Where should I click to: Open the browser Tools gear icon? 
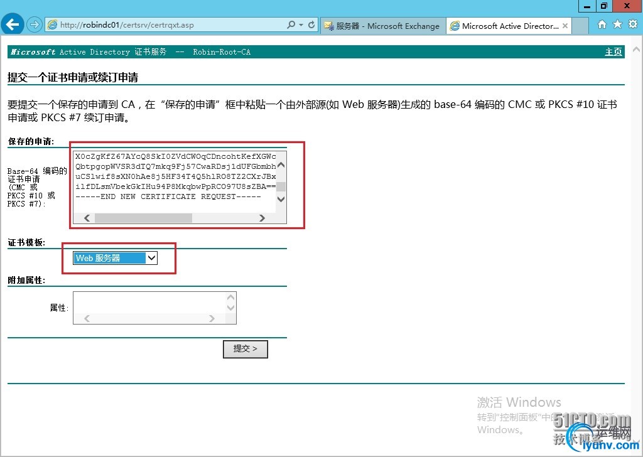point(633,24)
